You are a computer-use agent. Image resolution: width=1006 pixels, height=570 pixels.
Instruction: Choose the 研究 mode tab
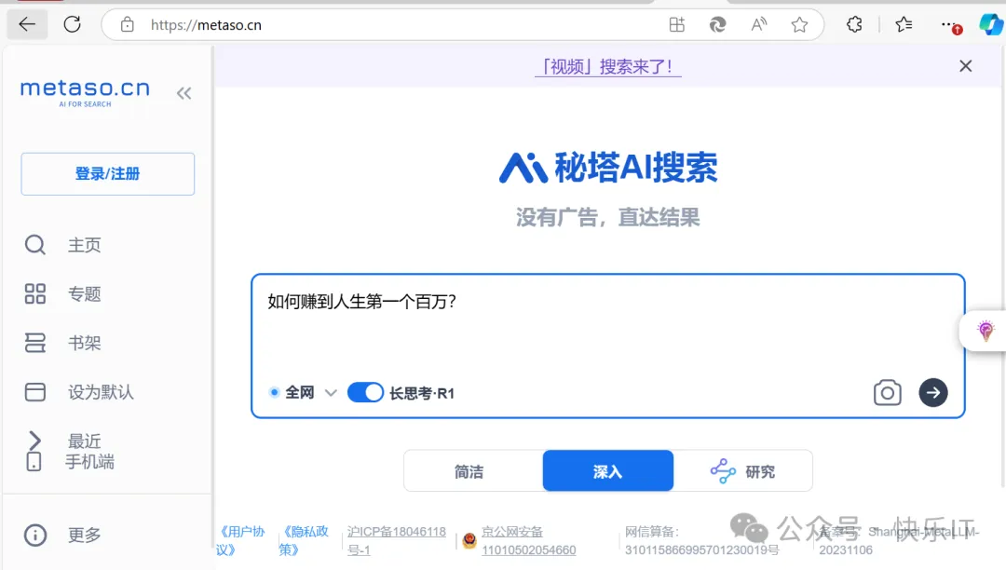tap(742, 471)
